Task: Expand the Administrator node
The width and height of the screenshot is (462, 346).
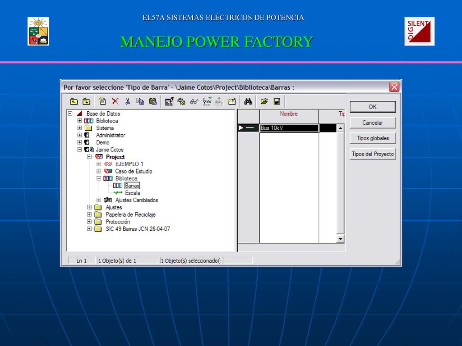Action: (79, 135)
